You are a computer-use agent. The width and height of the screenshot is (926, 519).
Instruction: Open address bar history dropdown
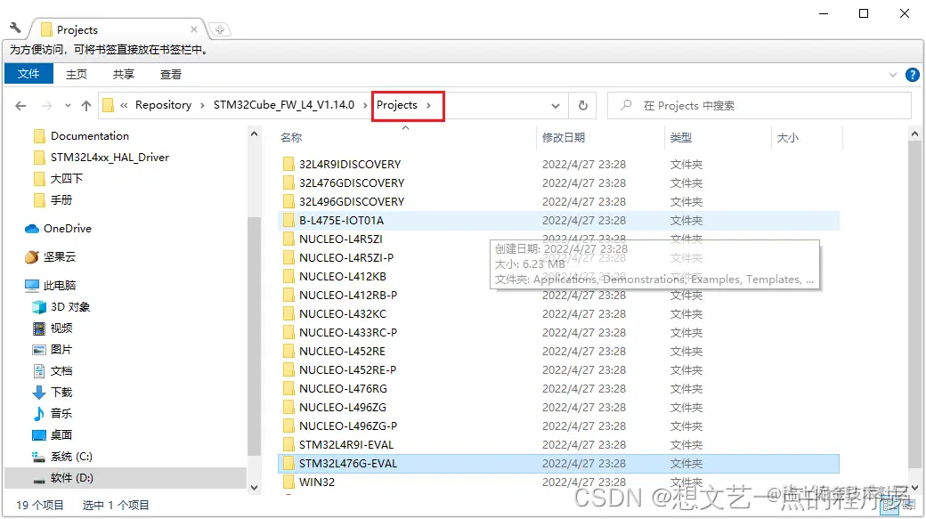coord(555,106)
